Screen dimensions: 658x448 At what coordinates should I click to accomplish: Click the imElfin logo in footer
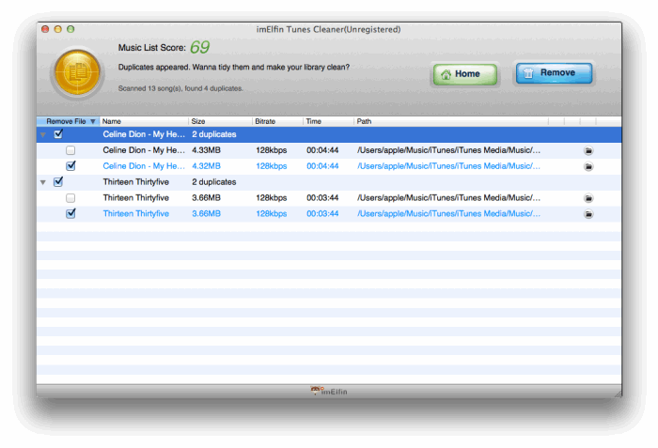point(329,391)
